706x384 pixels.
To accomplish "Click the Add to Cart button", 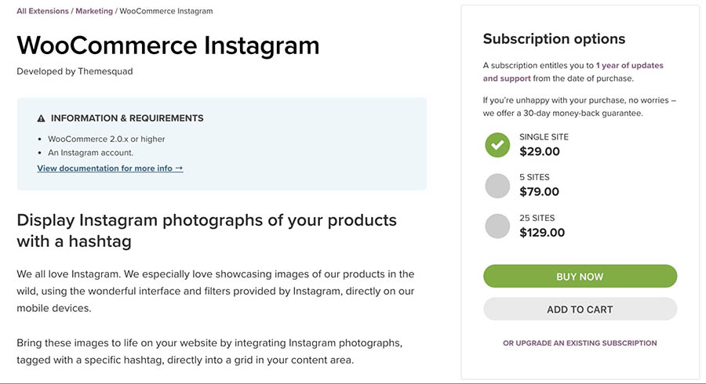I will 580,309.
